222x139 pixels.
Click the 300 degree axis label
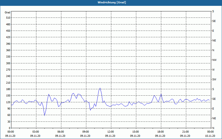[x=8, y=63]
